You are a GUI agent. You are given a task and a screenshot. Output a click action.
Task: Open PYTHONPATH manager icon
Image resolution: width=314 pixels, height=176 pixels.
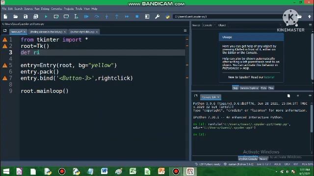click(x=168, y=17)
